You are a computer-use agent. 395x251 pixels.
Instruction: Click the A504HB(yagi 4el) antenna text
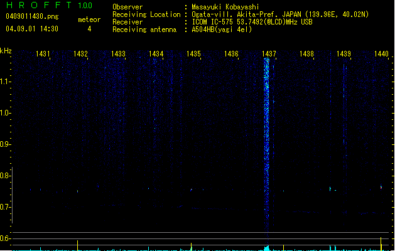point(222,29)
